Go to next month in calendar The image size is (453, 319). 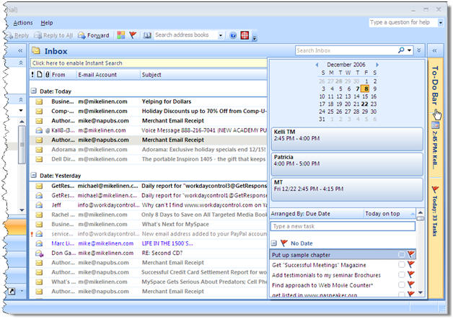pyautogui.click(x=377, y=65)
